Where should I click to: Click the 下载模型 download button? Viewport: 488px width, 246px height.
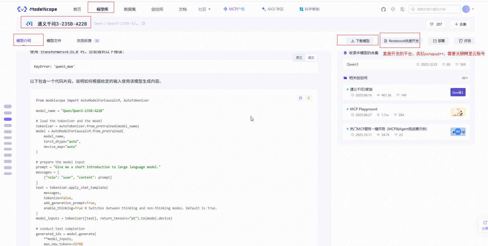click(x=360, y=41)
